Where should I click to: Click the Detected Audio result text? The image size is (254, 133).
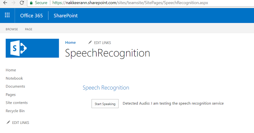coord(173,103)
